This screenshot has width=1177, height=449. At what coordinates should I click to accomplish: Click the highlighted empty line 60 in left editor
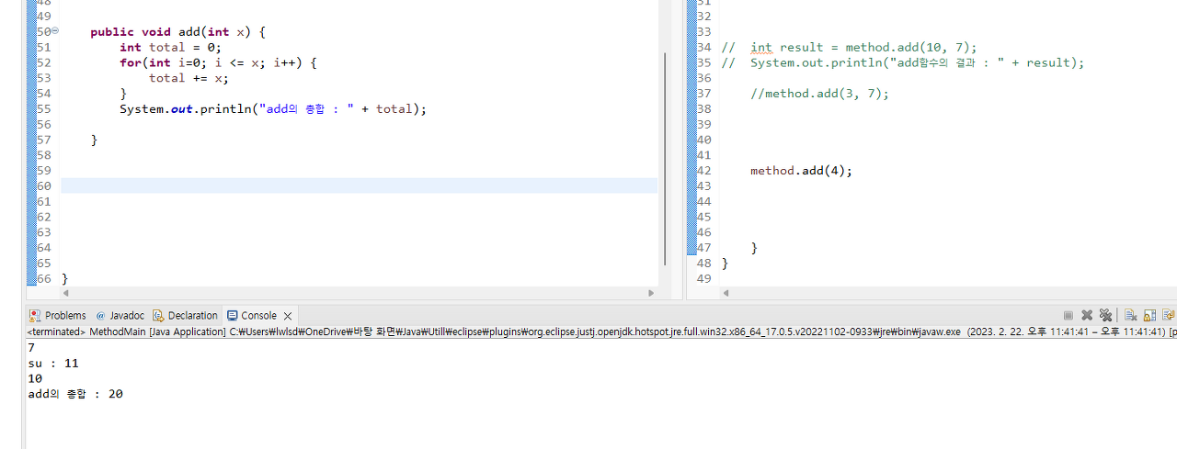(360, 185)
